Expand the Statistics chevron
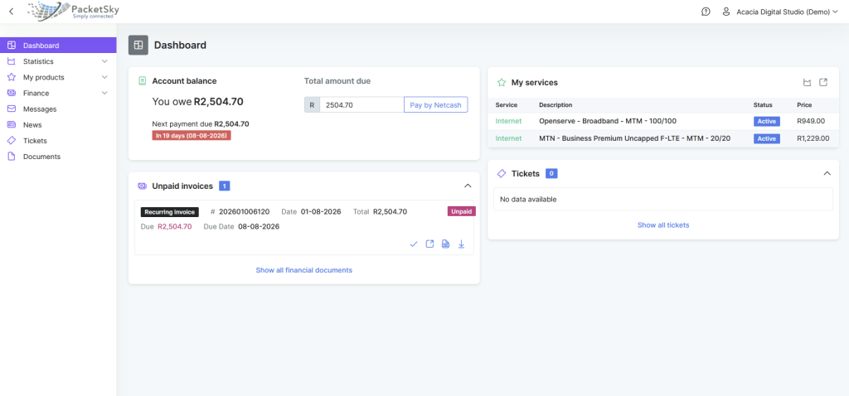Viewport: 849px width, 396px height. pyautogui.click(x=104, y=61)
